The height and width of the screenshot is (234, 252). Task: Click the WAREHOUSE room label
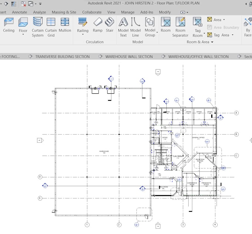104,152
